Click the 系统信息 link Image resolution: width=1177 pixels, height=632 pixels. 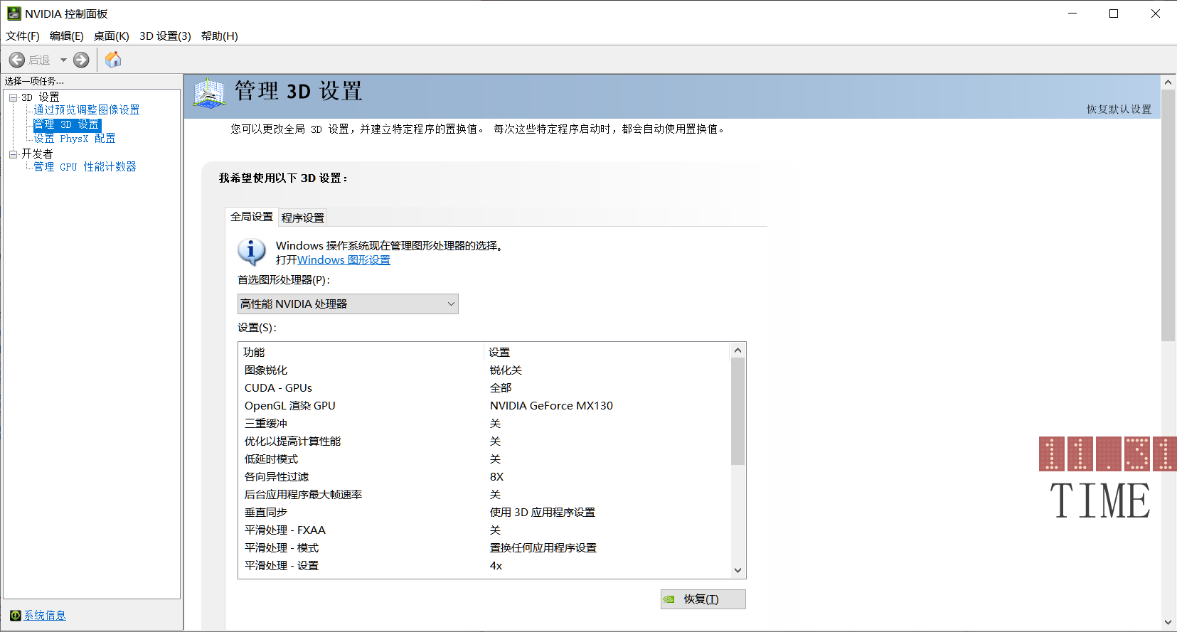(x=45, y=616)
